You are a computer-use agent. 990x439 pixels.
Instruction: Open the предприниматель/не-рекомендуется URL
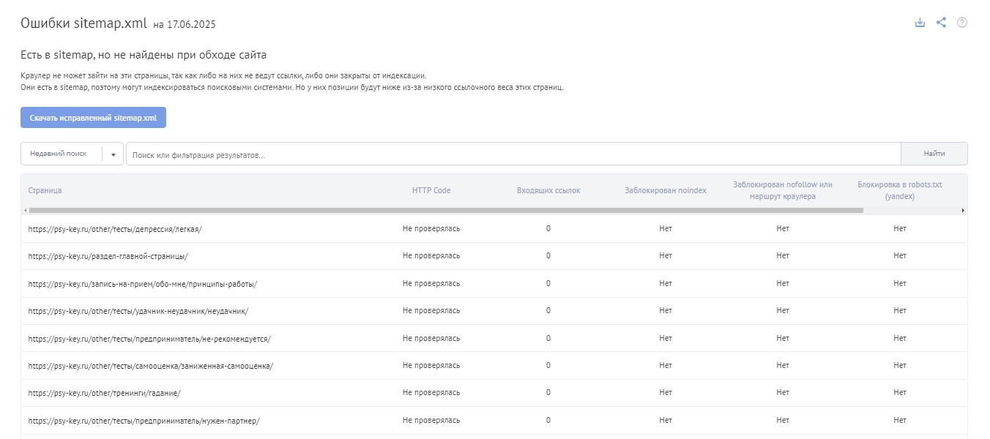(149, 339)
